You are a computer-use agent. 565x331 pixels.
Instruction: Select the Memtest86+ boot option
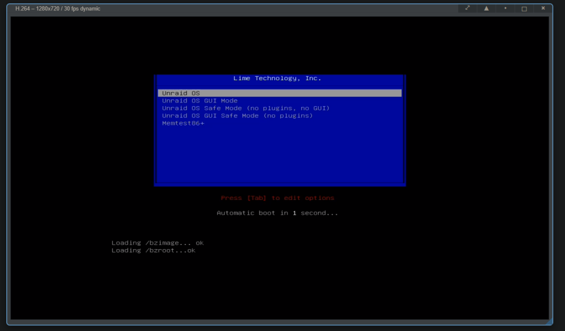point(183,123)
